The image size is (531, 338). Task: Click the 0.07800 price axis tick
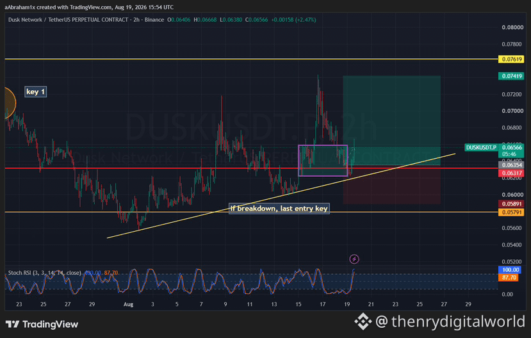coord(512,44)
